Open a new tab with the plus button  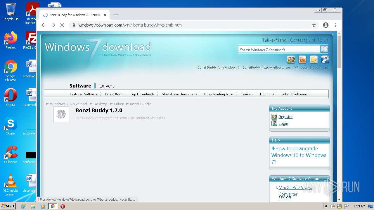pos(116,15)
